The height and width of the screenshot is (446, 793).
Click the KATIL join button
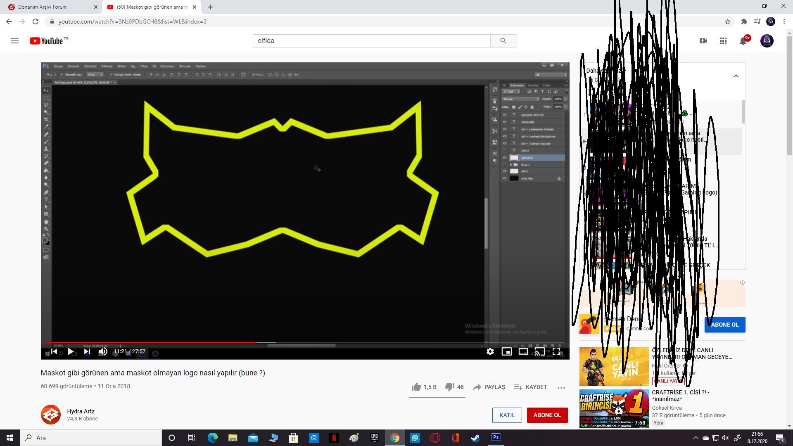(x=507, y=415)
